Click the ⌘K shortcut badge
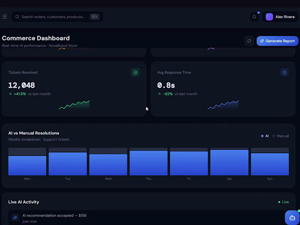The width and height of the screenshot is (300, 225). pyautogui.click(x=94, y=17)
